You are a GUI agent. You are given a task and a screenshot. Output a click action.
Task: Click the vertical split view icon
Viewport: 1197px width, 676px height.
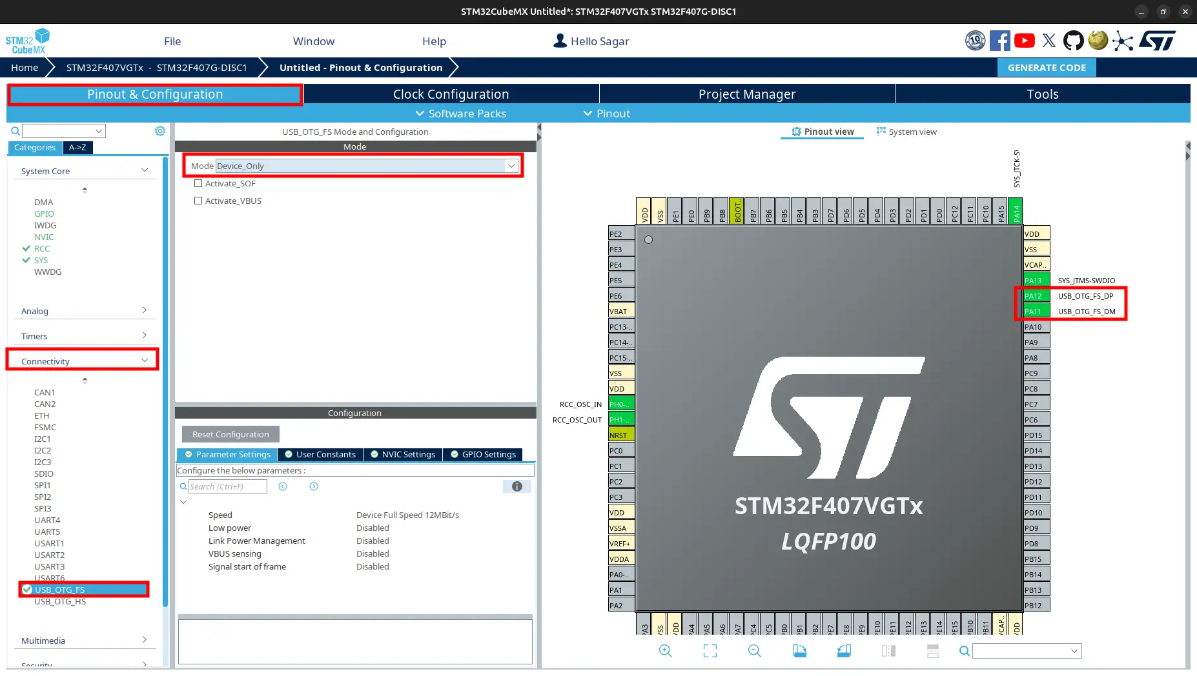pyautogui.click(x=888, y=651)
